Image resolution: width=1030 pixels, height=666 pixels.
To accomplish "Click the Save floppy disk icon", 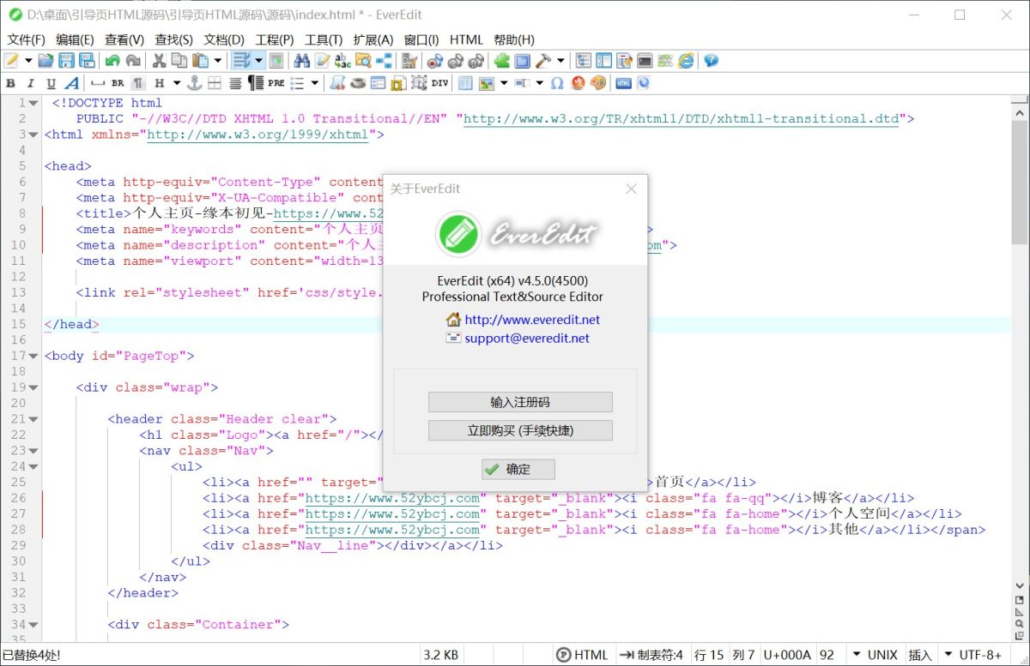I will [x=66, y=61].
